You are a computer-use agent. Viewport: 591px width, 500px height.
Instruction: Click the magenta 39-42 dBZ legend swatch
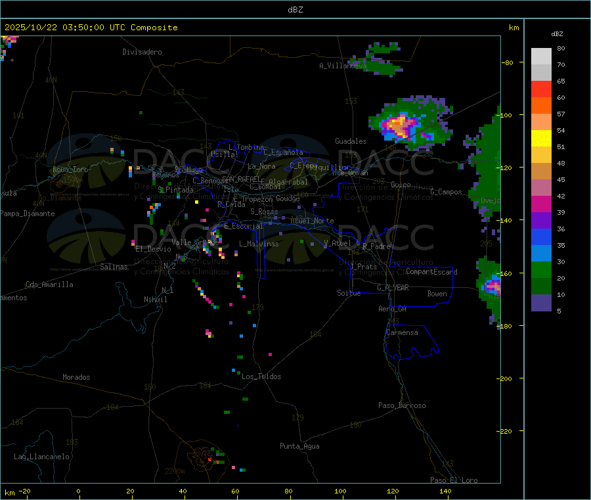(541, 204)
